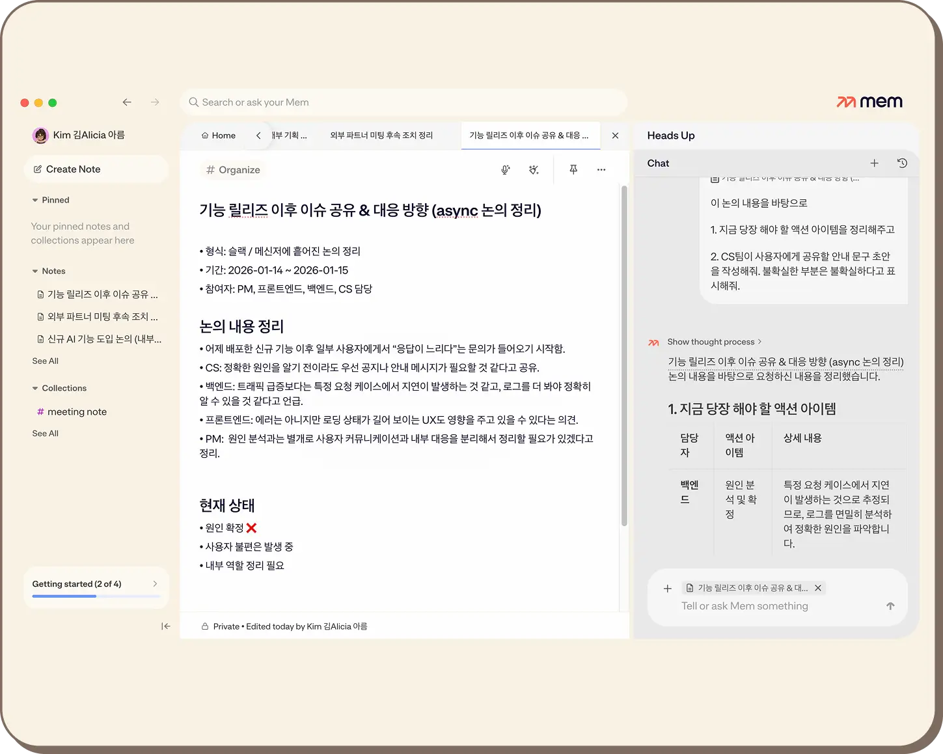Open Getting started progress card
943x754 pixels.
pyautogui.click(x=96, y=588)
